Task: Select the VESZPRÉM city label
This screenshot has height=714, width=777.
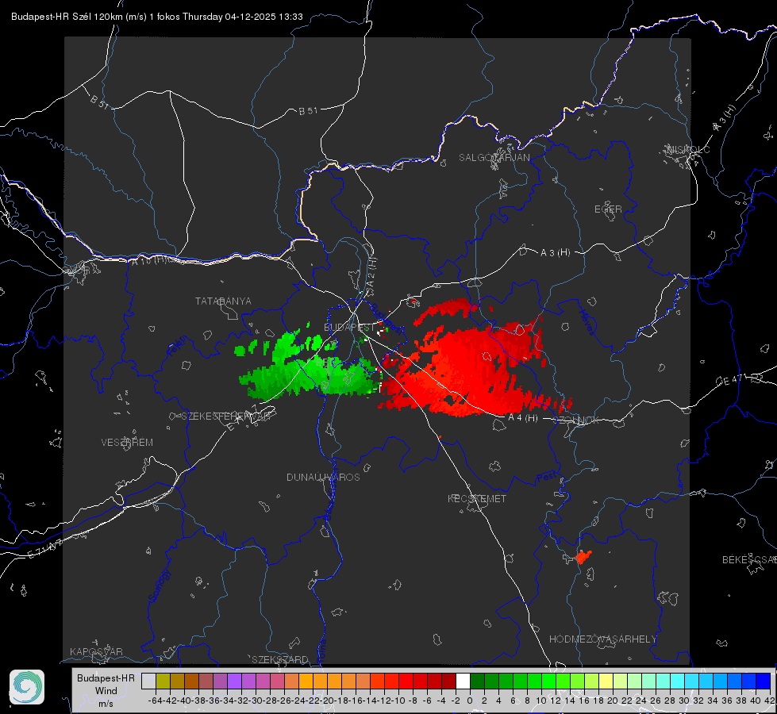Action: click(127, 442)
